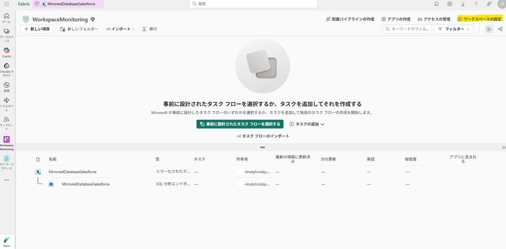Click the WorkspaceMonitoring workspace title
Screen dimensions: 506x249
pos(60,19)
